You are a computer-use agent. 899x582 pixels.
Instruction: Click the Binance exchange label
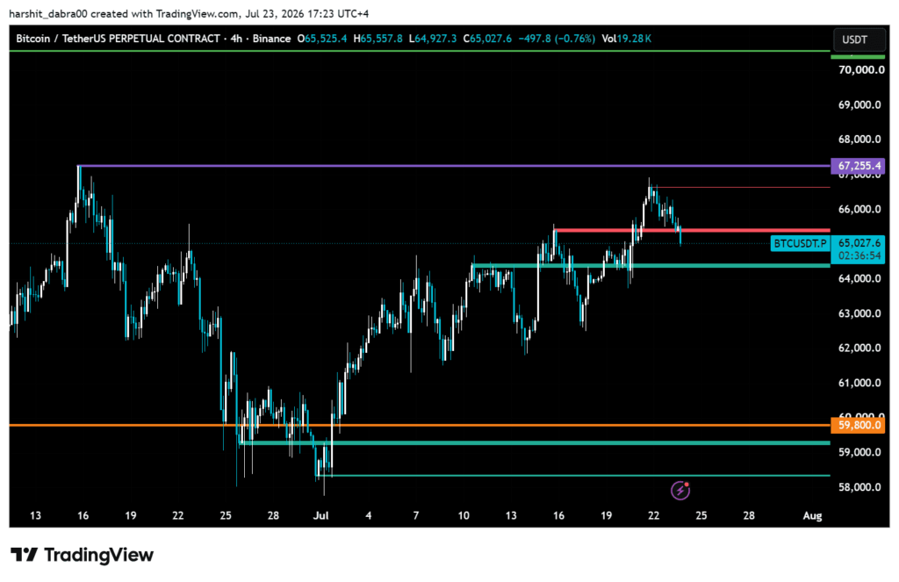pos(272,39)
